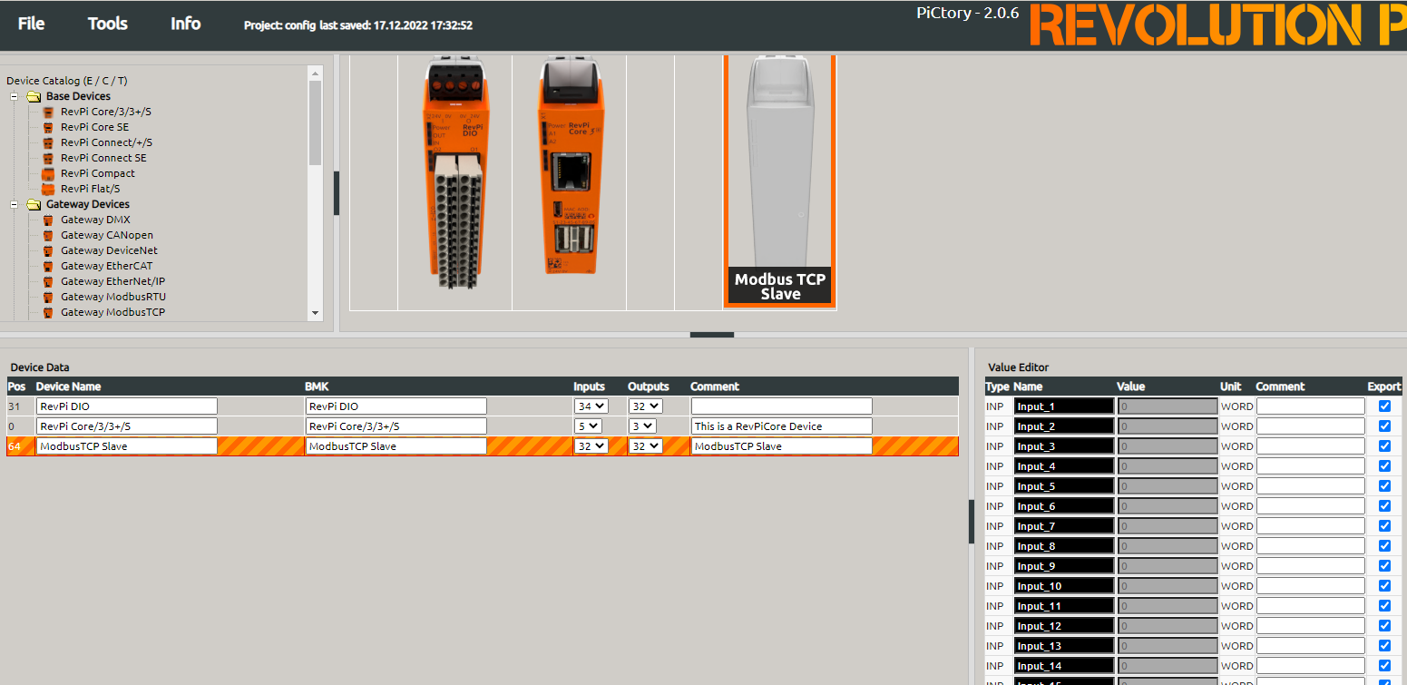Click the Export column header

pos(1384,387)
